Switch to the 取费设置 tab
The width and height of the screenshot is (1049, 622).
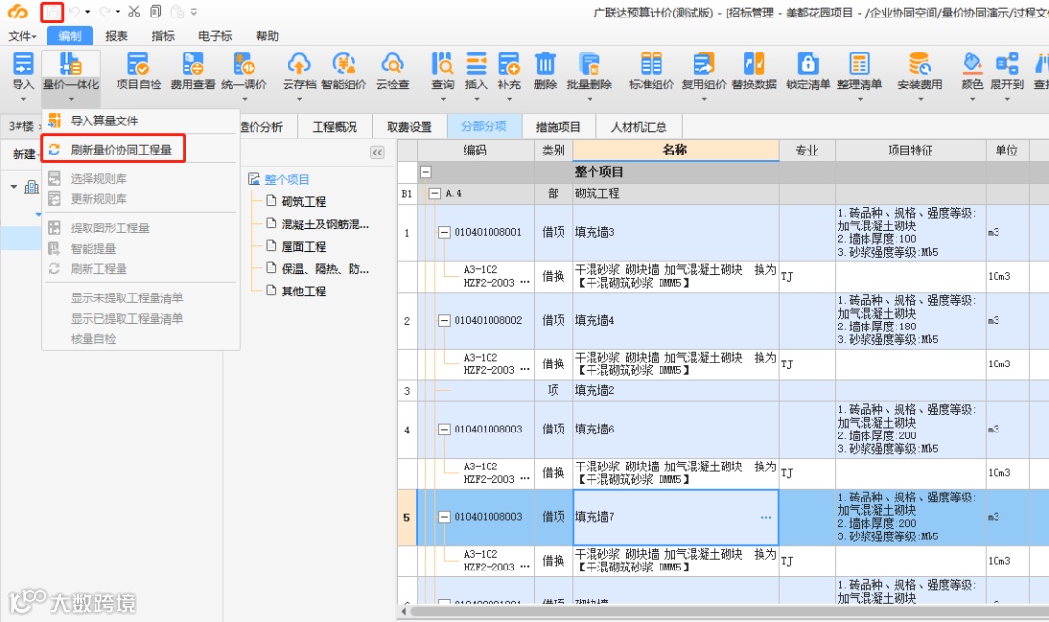point(409,127)
